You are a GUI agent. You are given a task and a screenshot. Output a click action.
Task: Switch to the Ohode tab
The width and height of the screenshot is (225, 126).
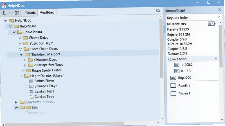click(30, 13)
